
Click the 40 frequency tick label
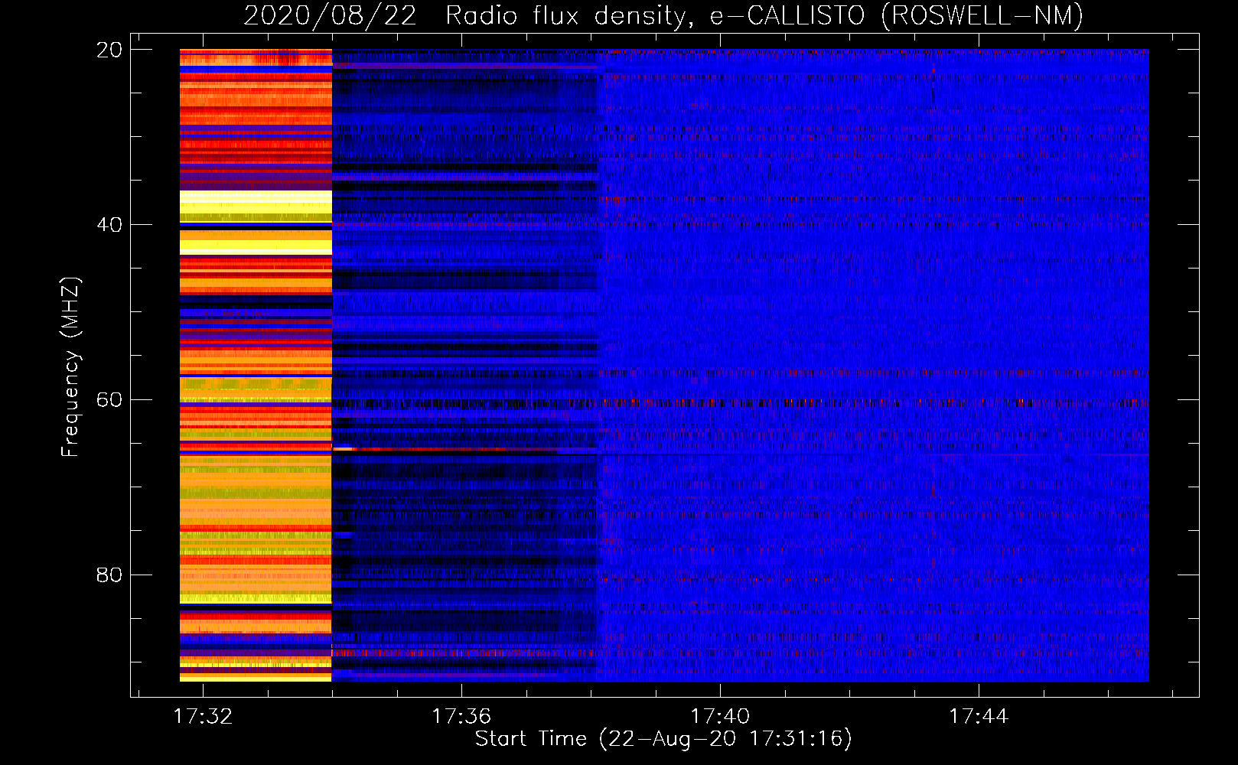click(109, 225)
